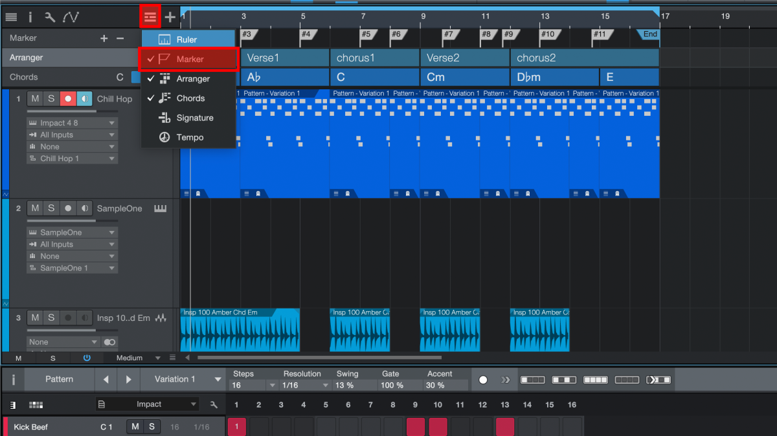Switch to drum grid view icon in editor
Image resolution: width=777 pixels, height=436 pixels.
36,405
